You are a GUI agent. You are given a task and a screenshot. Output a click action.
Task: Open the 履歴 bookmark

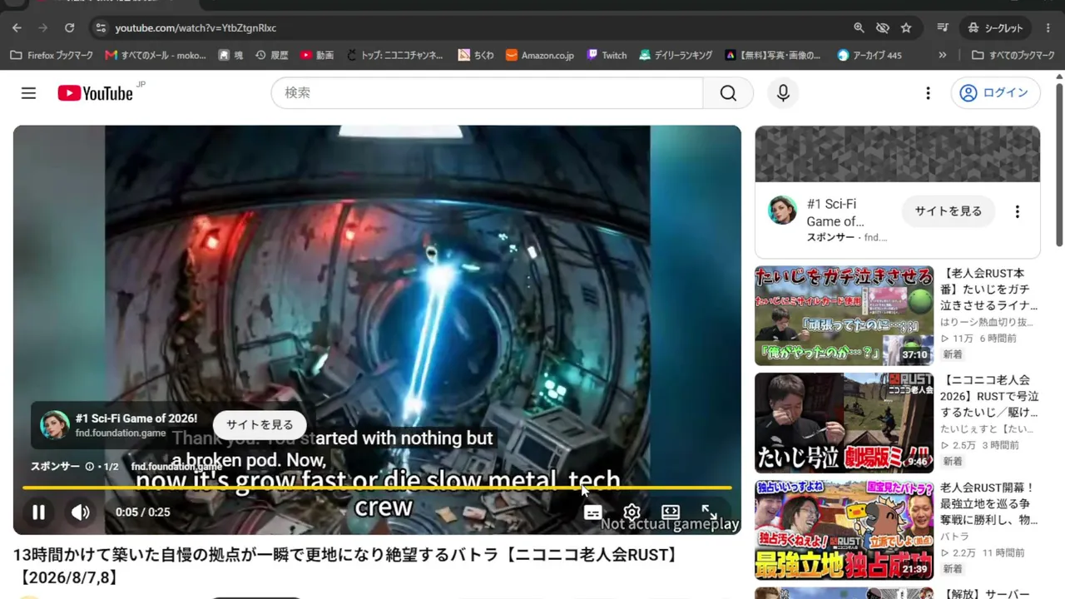point(271,55)
